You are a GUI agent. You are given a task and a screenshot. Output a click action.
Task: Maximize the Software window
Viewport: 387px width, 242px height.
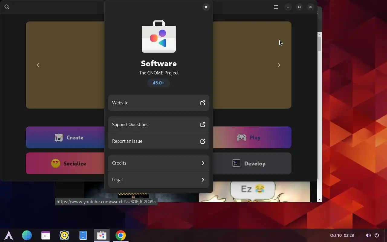299,7
